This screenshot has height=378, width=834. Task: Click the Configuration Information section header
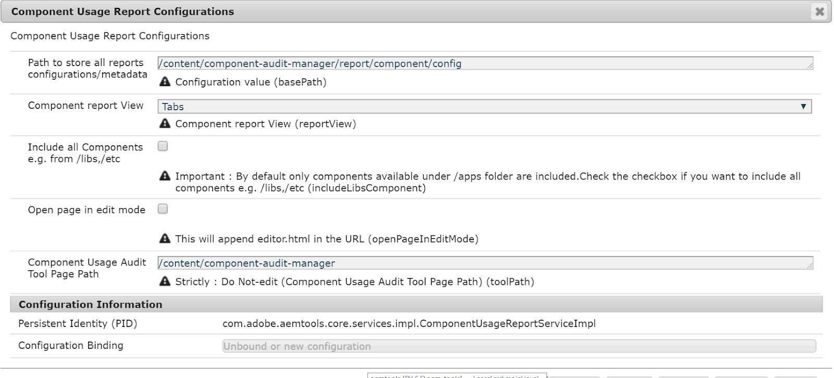pyautogui.click(x=416, y=304)
